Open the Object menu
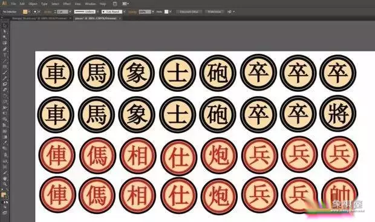Viewport: 375px width, 222px height. [33, 4]
